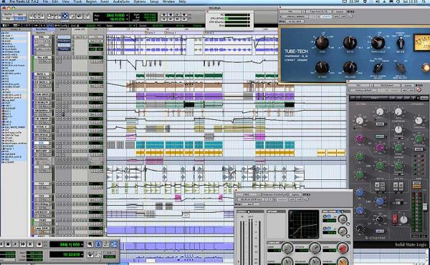
Task: Click the Tube-Tech orange power lamp
Action: [x=426, y=67]
